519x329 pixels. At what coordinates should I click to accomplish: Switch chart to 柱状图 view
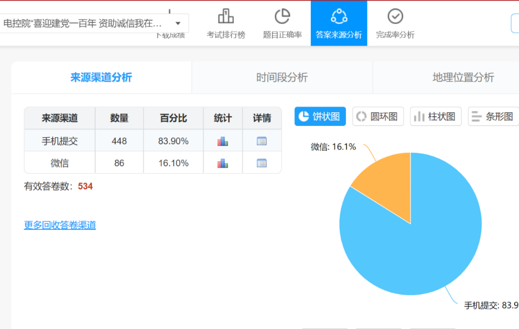pyautogui.click(x=435, y=116)
